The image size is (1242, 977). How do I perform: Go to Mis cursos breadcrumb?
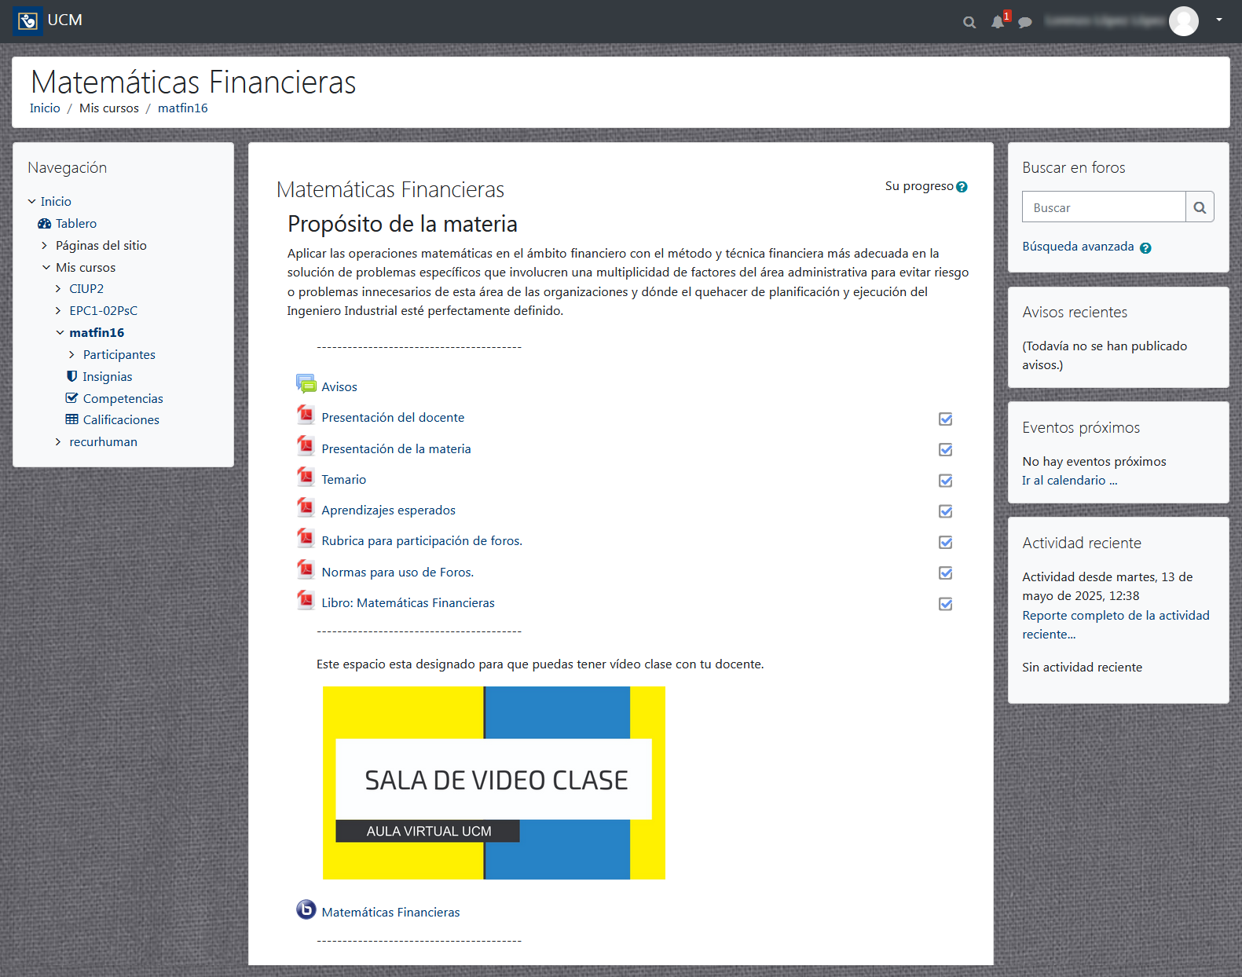109,108
